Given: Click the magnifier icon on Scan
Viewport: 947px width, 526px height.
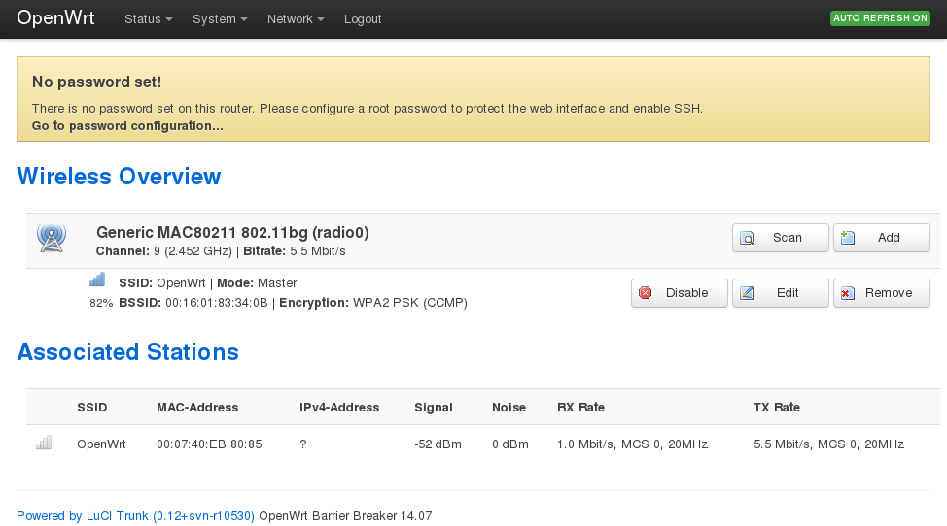Looking at the screenshot, I should tap(748, 238).
